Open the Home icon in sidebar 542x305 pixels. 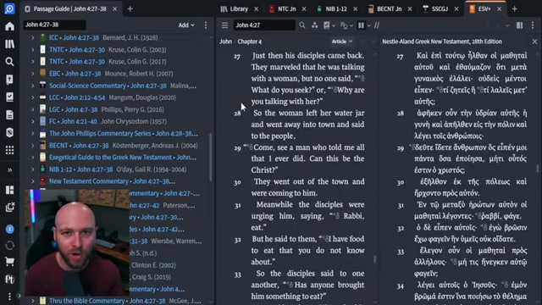(9, 26)
